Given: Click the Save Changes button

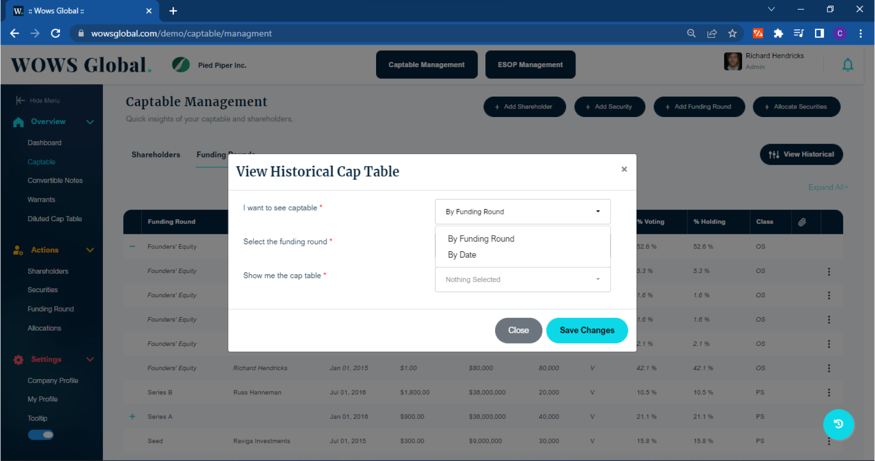Looking at the screenshot, I should [587, 330].
